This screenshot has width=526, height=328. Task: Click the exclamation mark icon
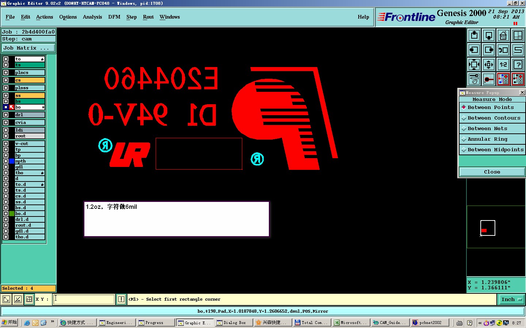[121, 299]
